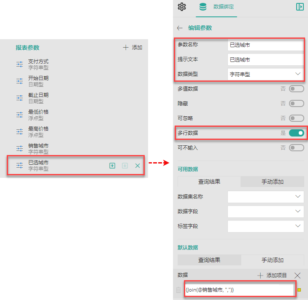Select 查询结果 tab under 默认数据
This screenshot has height=300, width=308.
point(209,260)
